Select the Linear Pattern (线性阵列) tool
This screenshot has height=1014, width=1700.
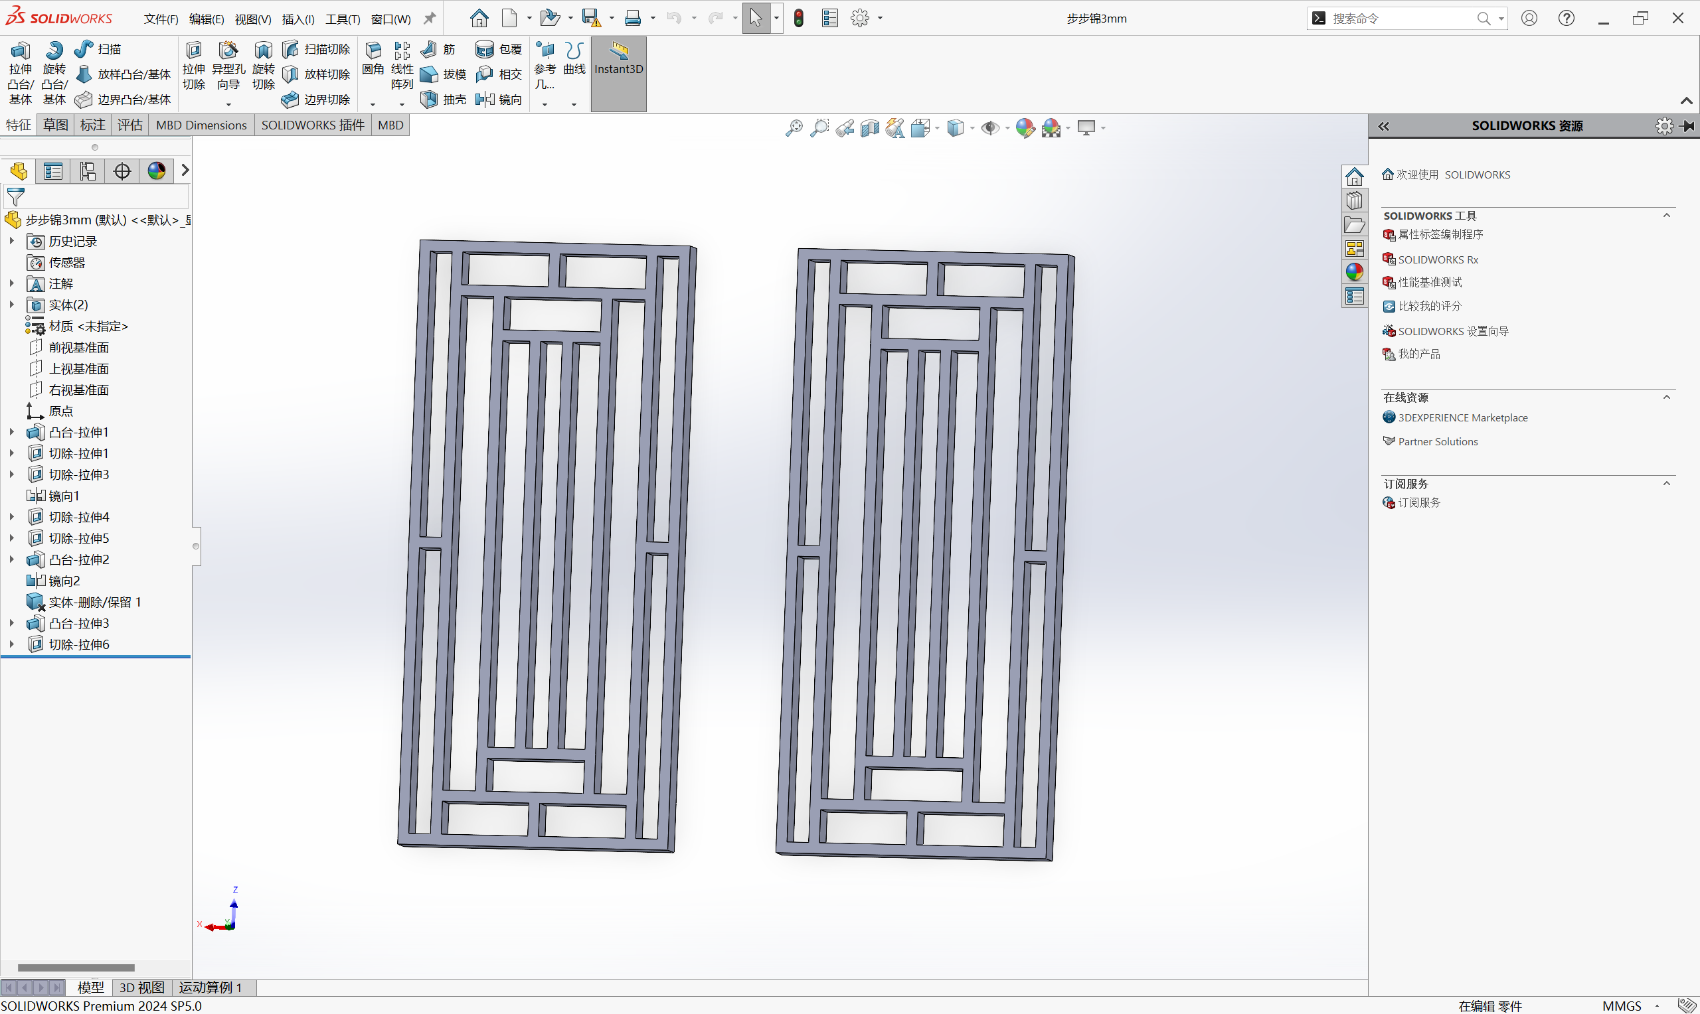click(x=402, y=66)
